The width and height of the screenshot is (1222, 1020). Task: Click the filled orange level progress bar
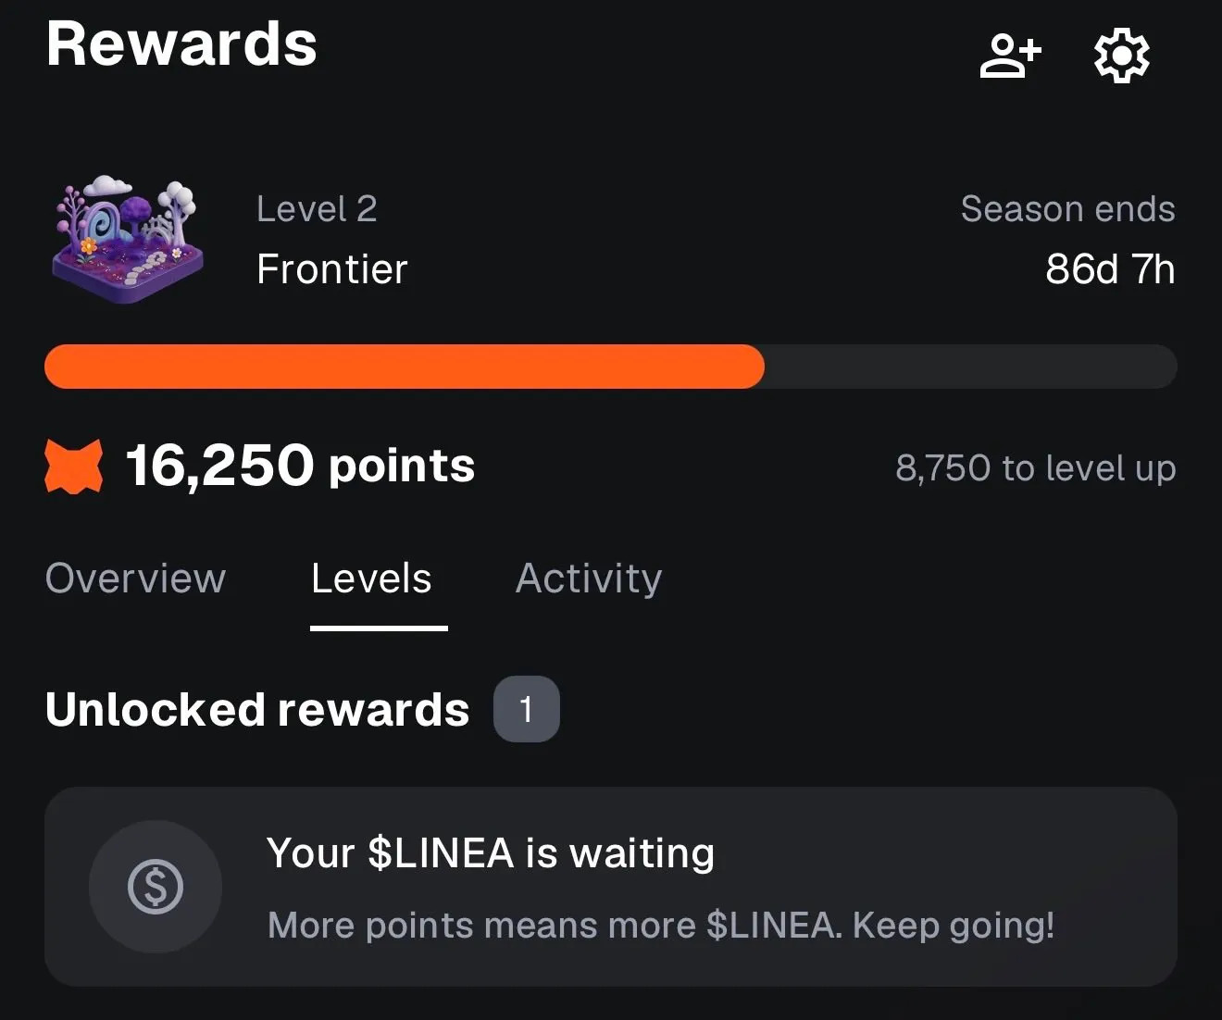(x=404, y=367)
